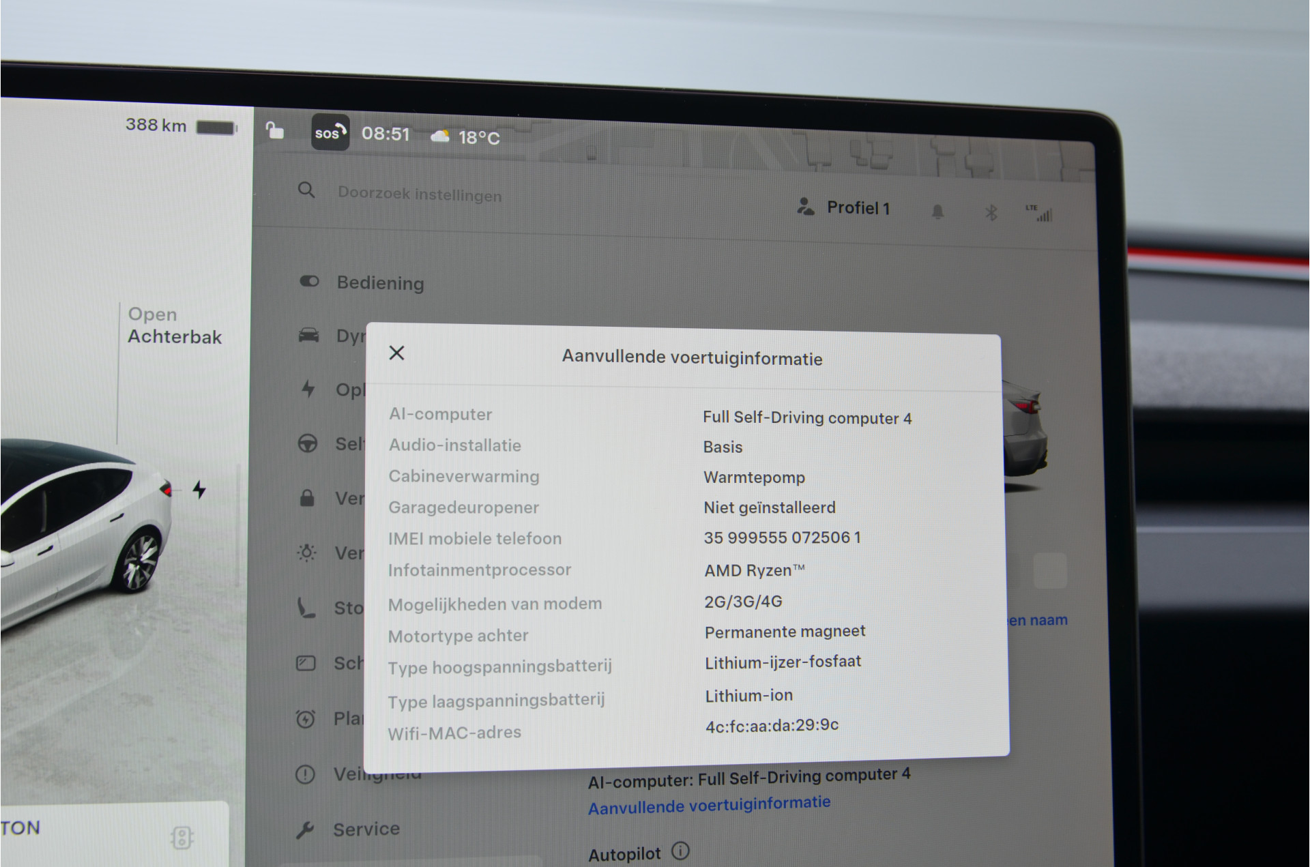Viewport: 1310px width, 867px height.
Task: Tap the value 'Full Self-Driving computer 4' in dialog
Action: point(807,417)
